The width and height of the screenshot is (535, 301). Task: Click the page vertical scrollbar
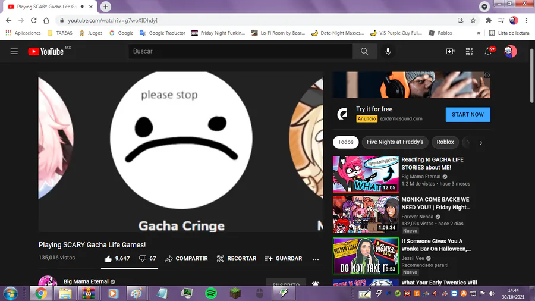click(x=531, y=76)
